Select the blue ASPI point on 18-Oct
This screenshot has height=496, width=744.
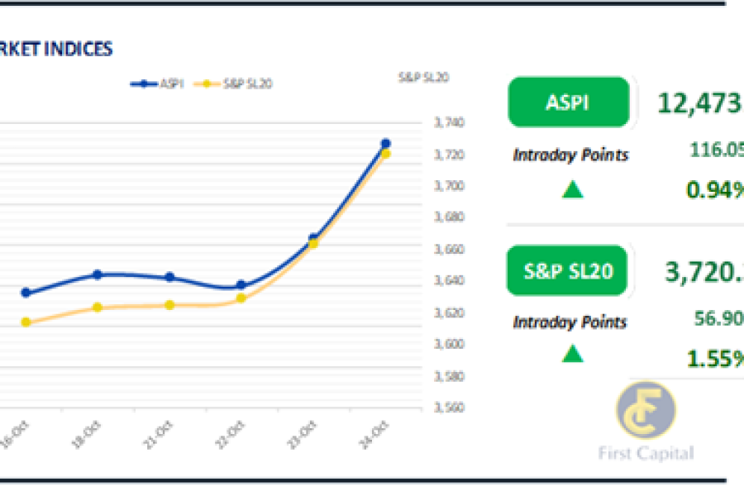click(97, 274)
